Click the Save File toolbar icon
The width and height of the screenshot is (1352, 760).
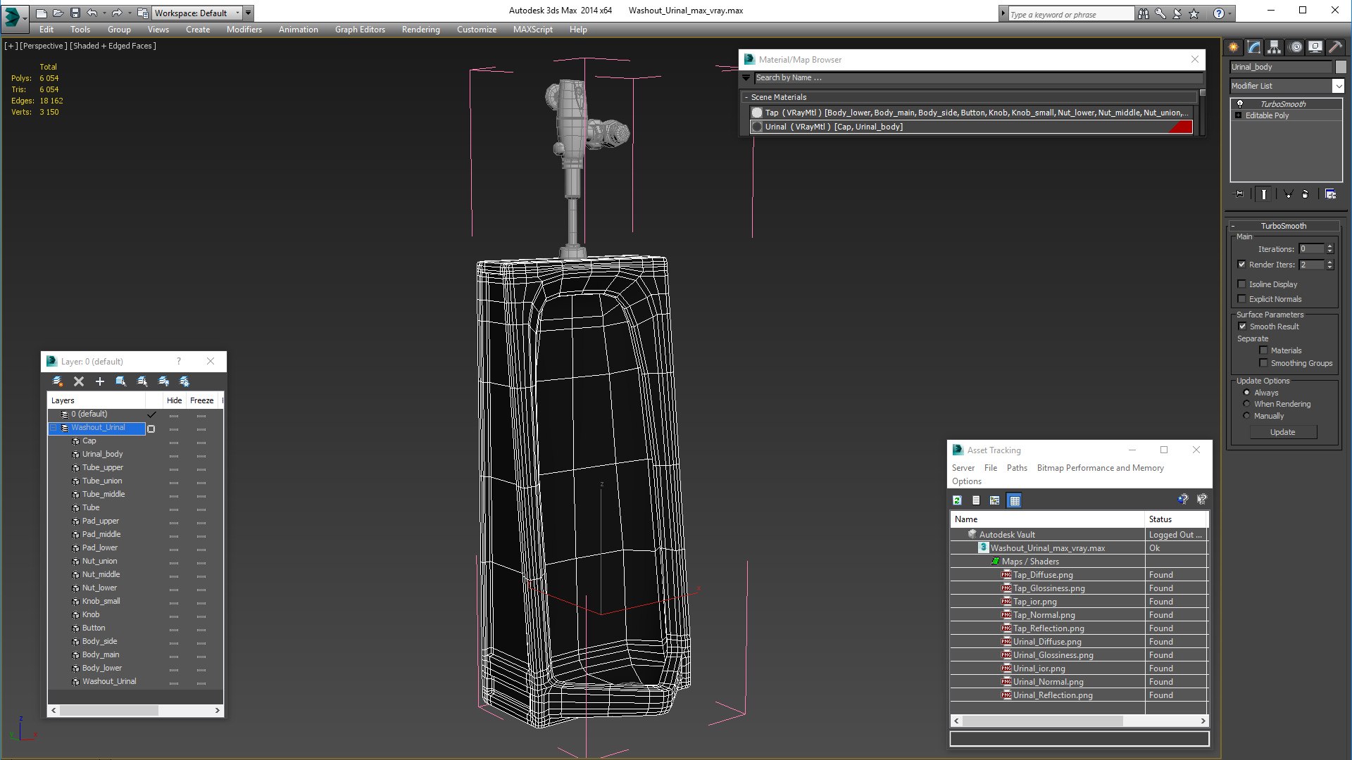(75, 13)
